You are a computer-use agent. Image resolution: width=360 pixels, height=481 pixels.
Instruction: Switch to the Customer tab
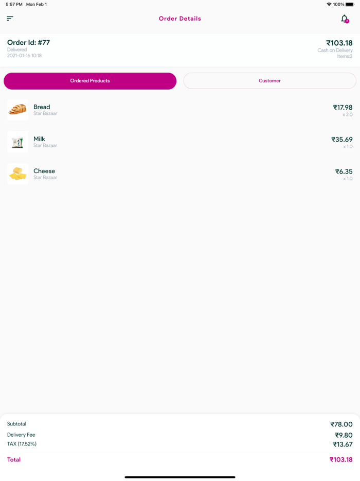point(269,81)
